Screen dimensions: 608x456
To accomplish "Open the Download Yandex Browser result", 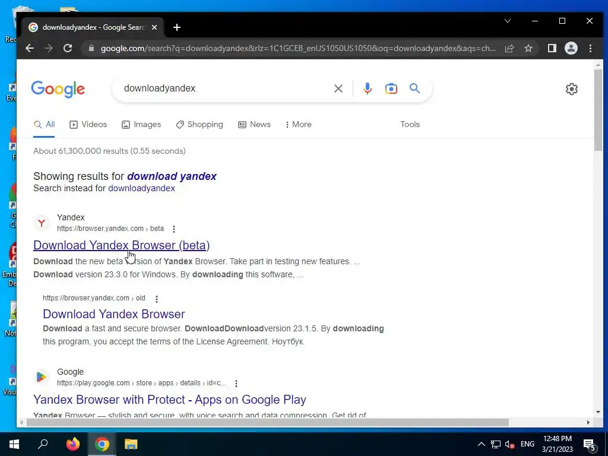I will (x=113, y=314).
